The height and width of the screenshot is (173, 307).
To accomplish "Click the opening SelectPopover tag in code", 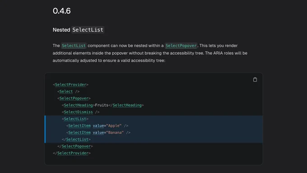I will (x=74, y=98).
